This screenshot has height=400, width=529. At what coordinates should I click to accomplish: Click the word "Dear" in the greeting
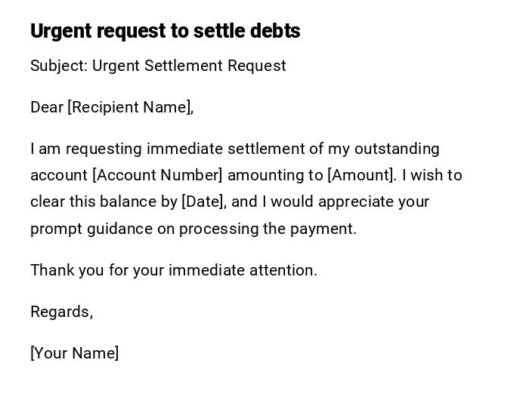[x=47, y=107]
